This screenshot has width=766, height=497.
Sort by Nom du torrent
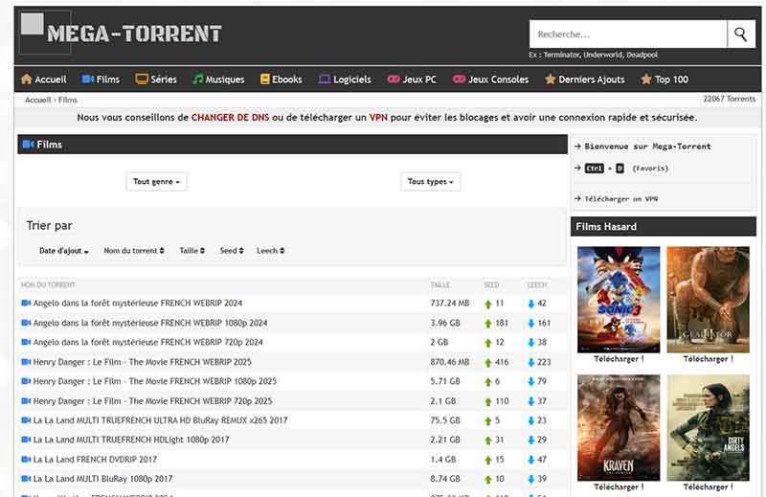[x=134, y=251]
